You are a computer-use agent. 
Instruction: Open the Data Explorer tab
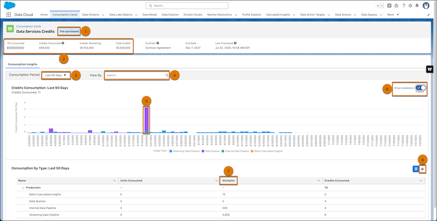[170, 15]
